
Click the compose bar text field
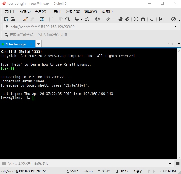(87, 164)
